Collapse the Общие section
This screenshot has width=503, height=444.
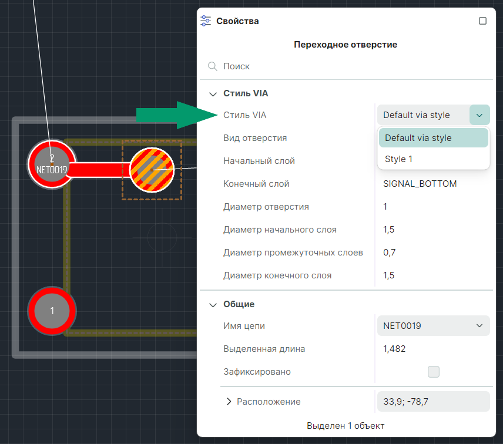coord(213,304)
